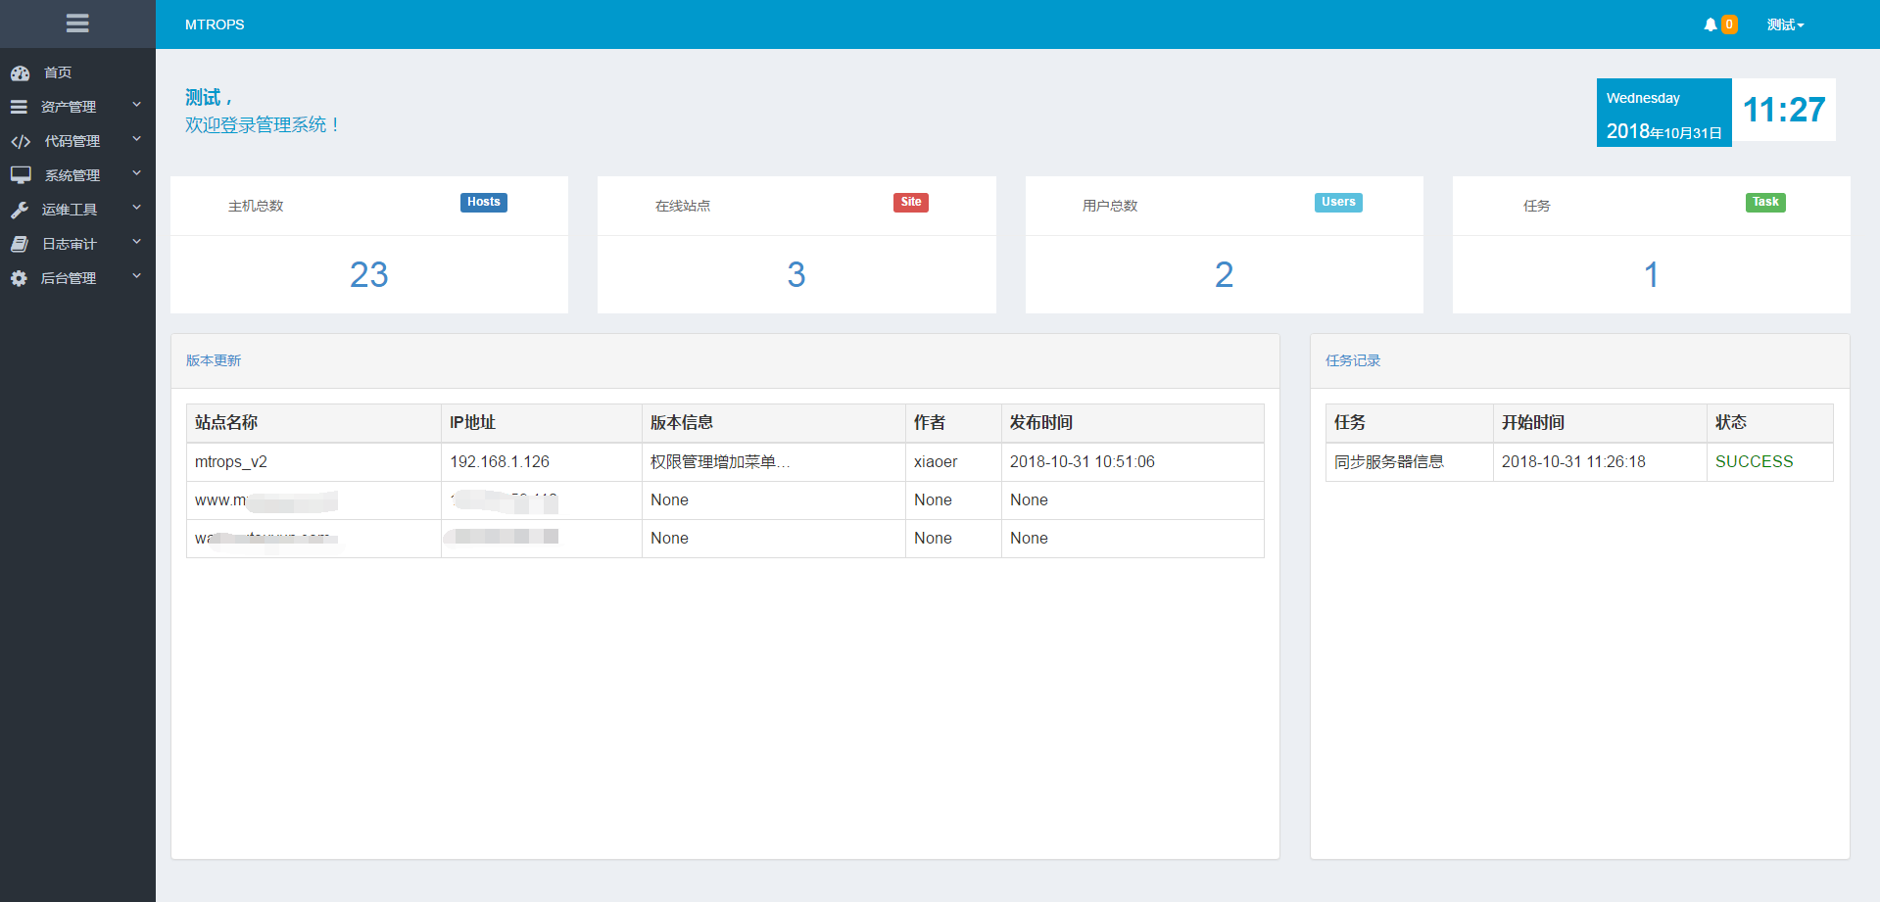The height and width of the screenshot is (902, 1880).
Task: Click the 在线站点 card label
Action: click(683, 206)
